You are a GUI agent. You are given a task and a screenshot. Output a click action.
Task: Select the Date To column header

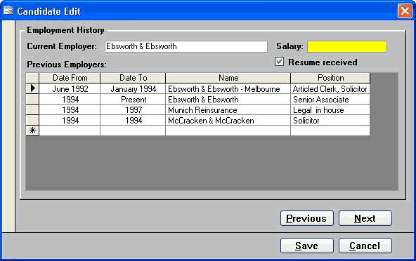point(133,78)
